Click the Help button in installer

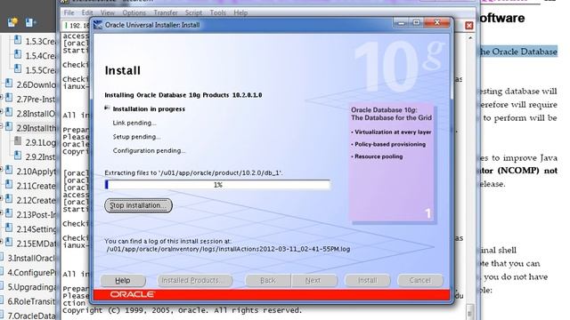123,281
